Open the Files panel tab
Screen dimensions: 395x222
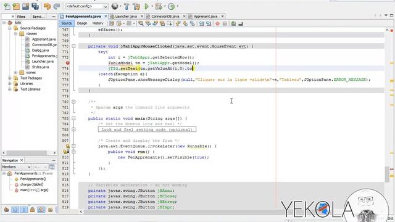tap(21, 17)
